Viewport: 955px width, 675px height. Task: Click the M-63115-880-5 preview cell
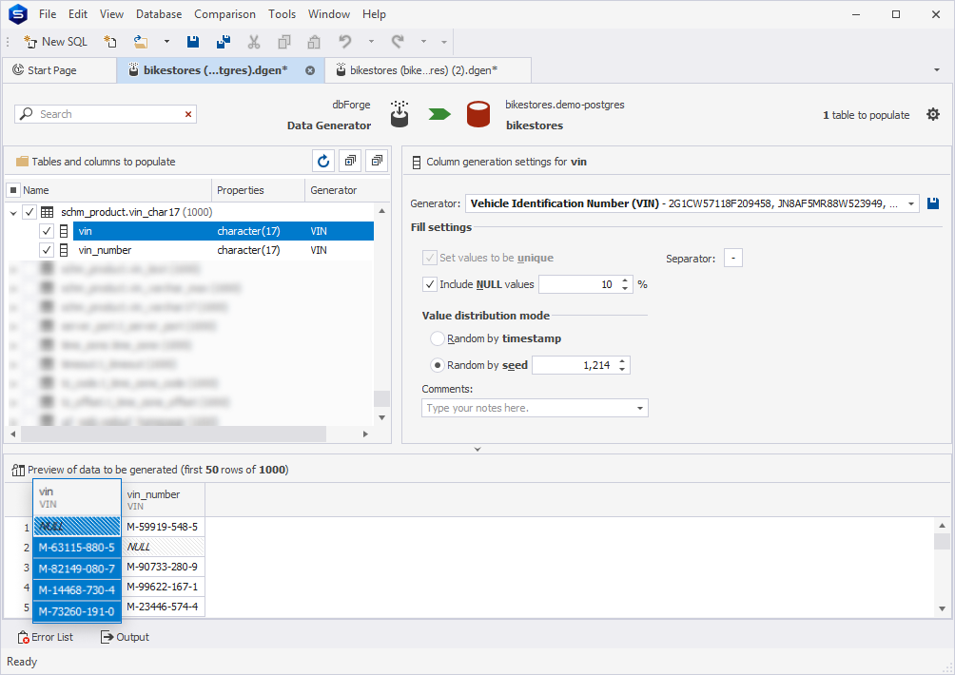point(77,548)
